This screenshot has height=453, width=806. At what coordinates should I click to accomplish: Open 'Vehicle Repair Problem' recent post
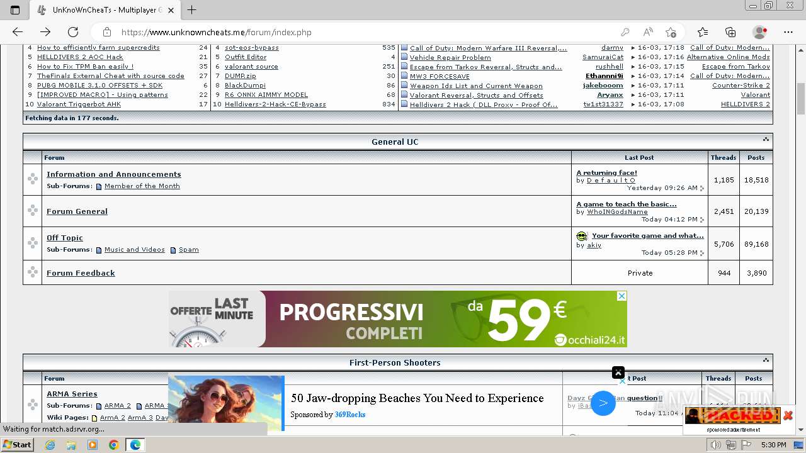(450, 58)
